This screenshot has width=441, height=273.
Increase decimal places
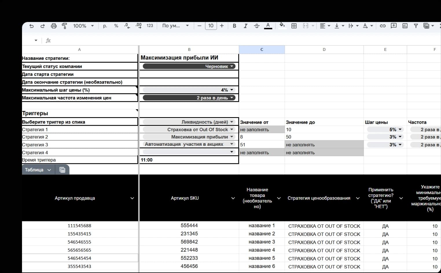[139, 26]
